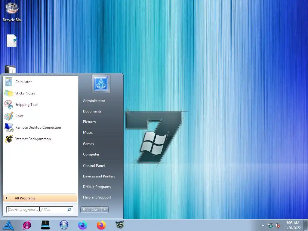Start Paint via its palette icon
Screen dimensions: 308x231
click(x=8, y=116)
